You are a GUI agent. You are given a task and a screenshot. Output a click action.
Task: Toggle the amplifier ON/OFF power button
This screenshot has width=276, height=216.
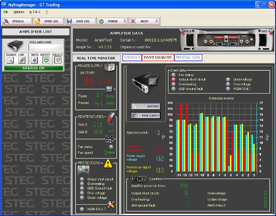click(x=46, y=60)
